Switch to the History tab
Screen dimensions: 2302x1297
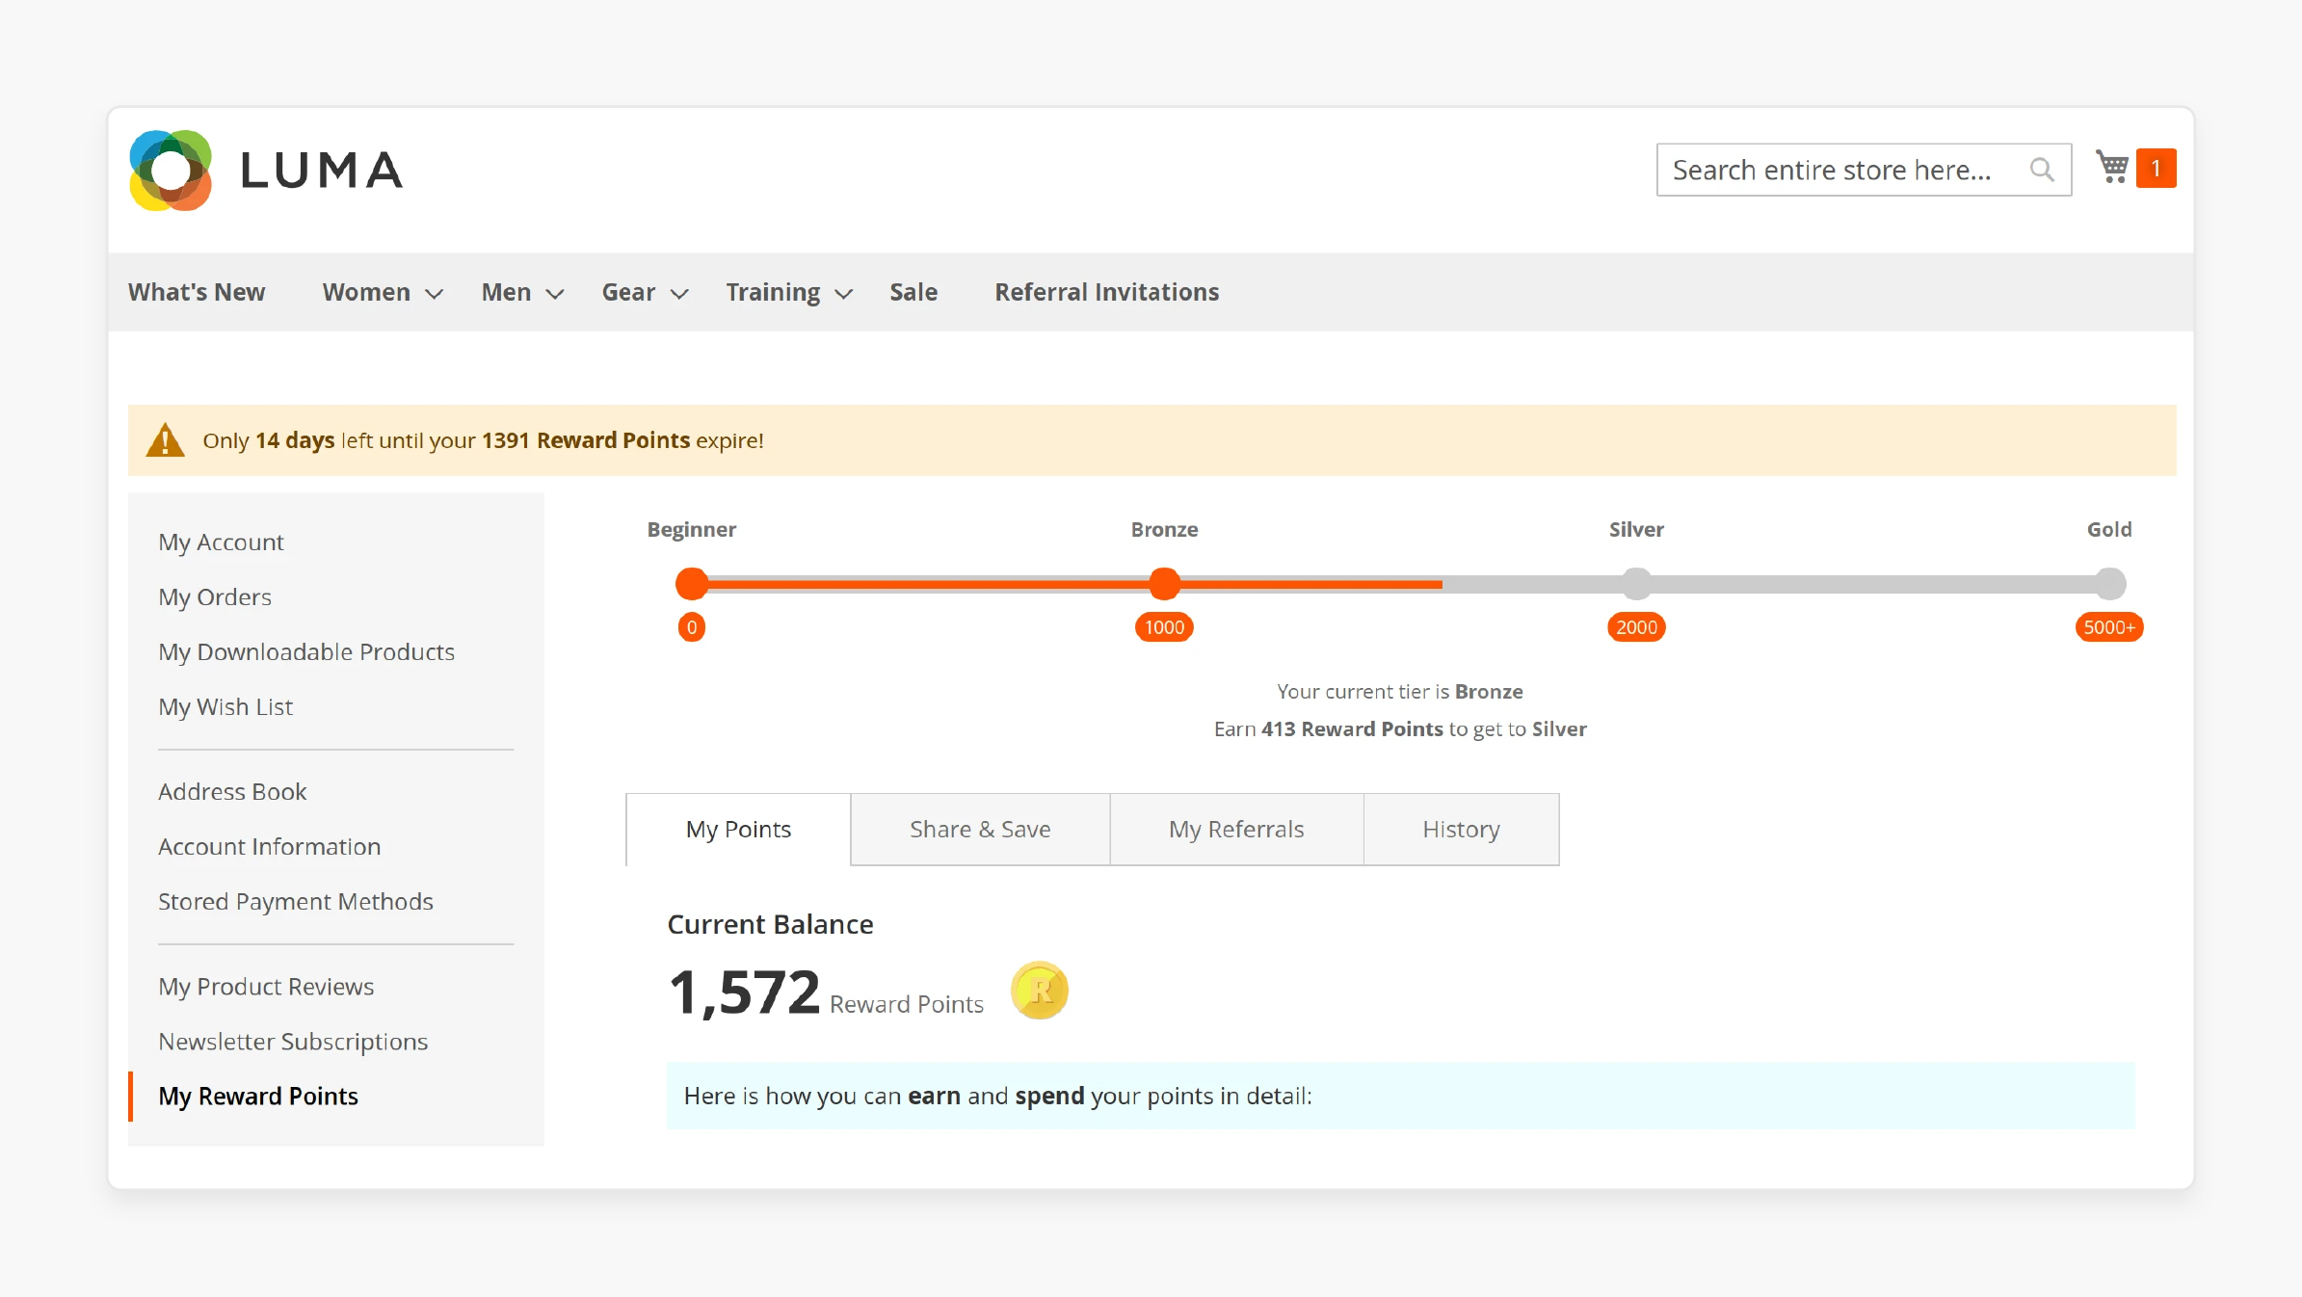click(x=1462, y=829)
